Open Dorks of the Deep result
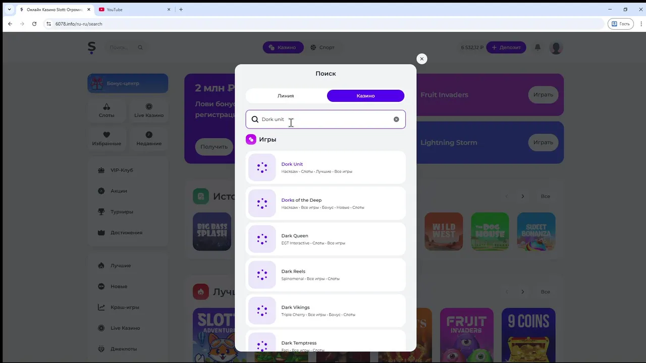 click(326, 203)
